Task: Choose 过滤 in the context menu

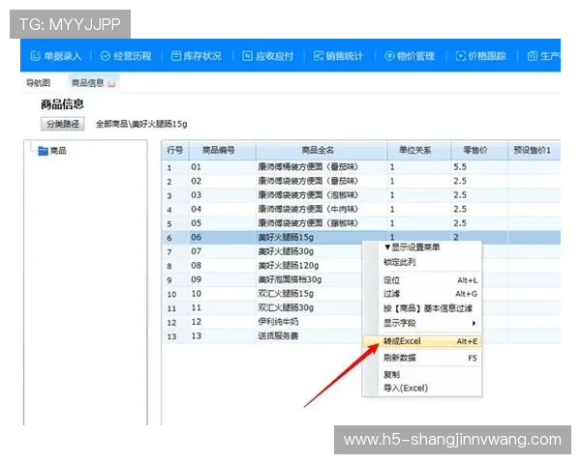Action: tap(430, 294)
